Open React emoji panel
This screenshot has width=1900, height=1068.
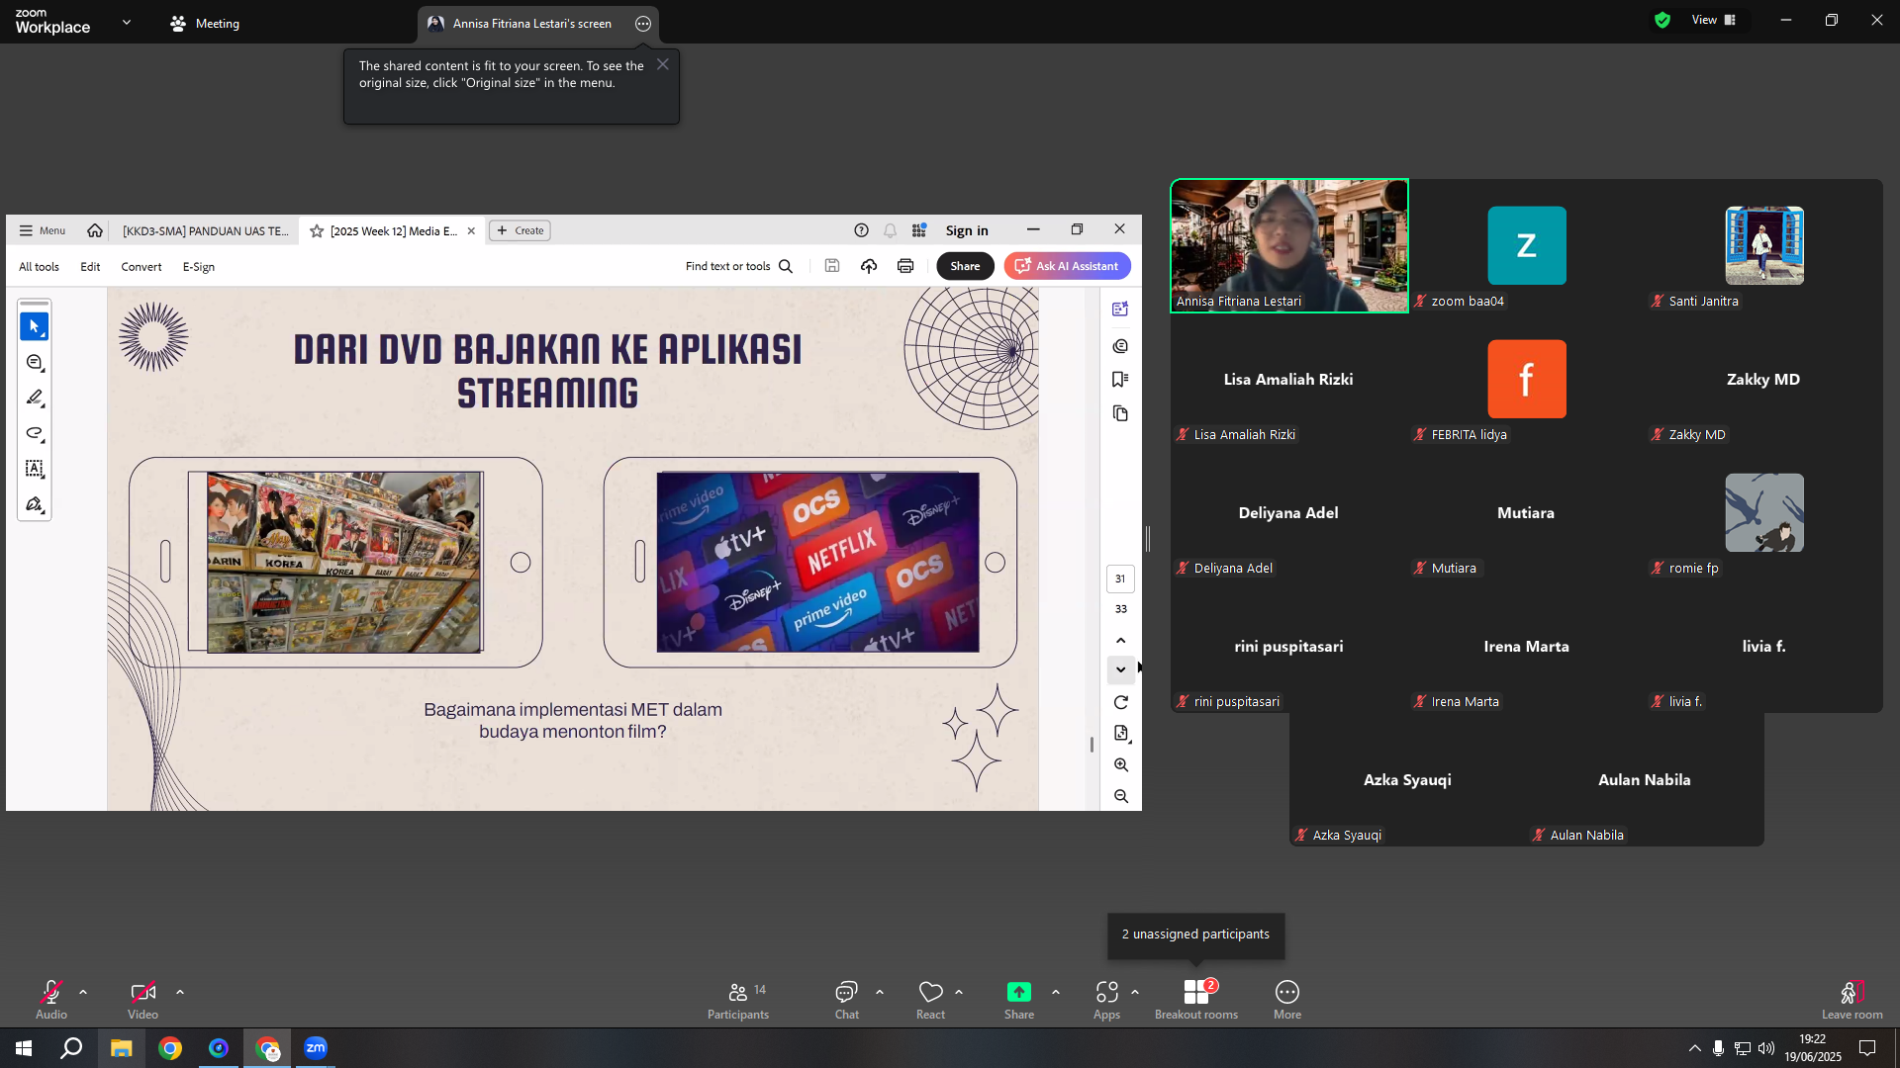(930, 1000)
